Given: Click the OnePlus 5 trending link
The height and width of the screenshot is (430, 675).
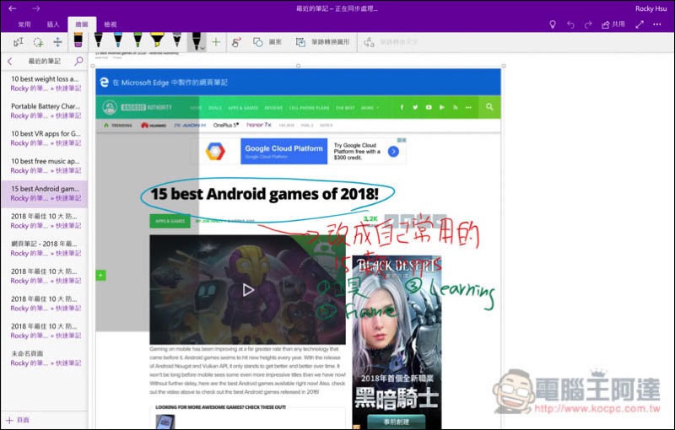Looking at the screenshot, I should coord(225,125).
